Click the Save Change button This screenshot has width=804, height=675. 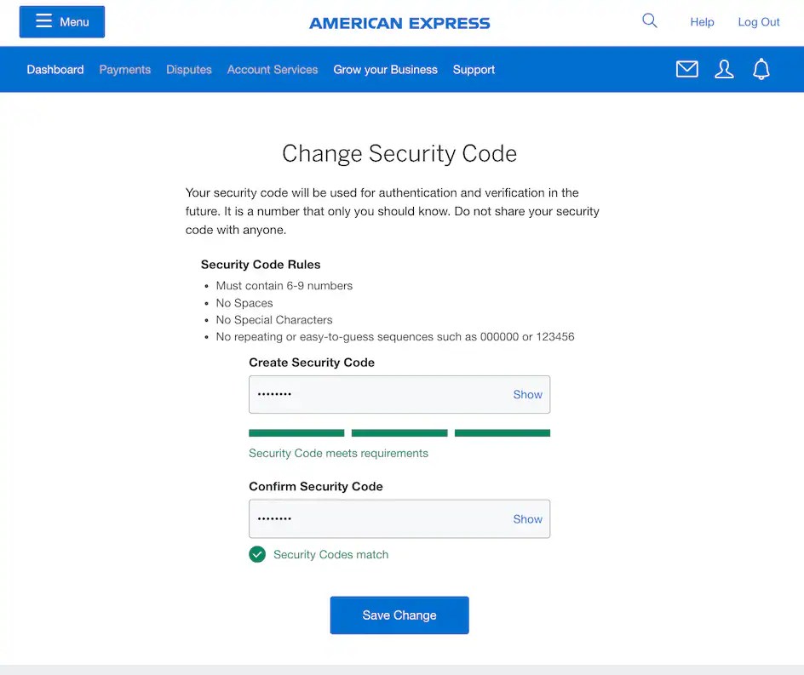[x=399, y=615]
